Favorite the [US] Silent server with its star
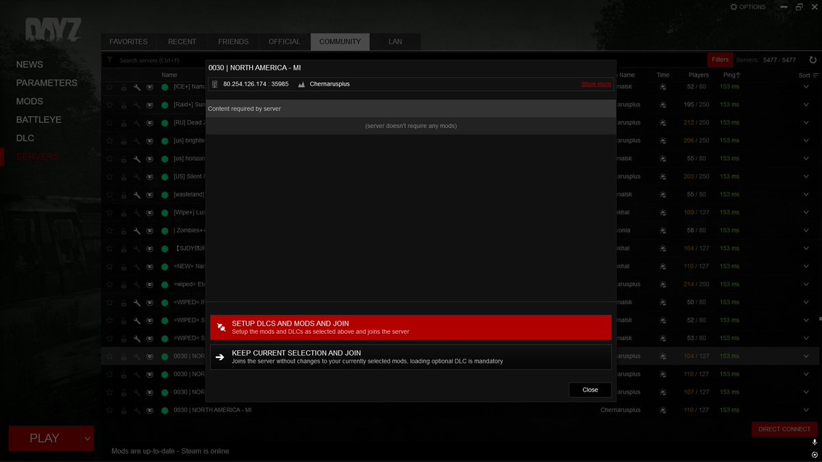Viewport: 822px width, 462px height. click(x=110, y=177)
